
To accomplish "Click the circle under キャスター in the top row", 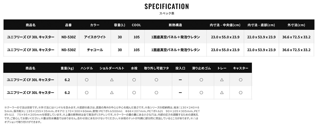I will coord(241,80).
